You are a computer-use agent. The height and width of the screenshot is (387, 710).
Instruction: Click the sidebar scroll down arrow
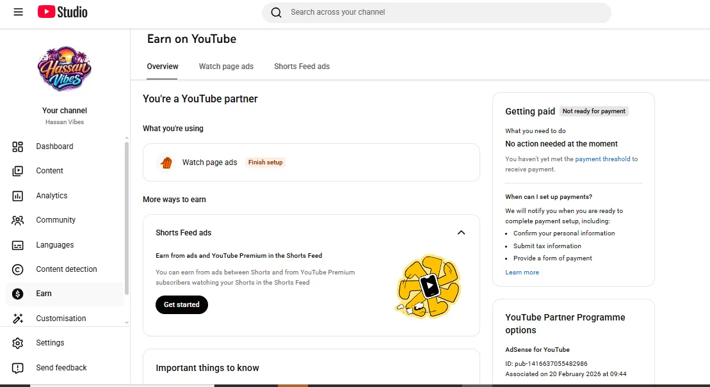[126, 323]
